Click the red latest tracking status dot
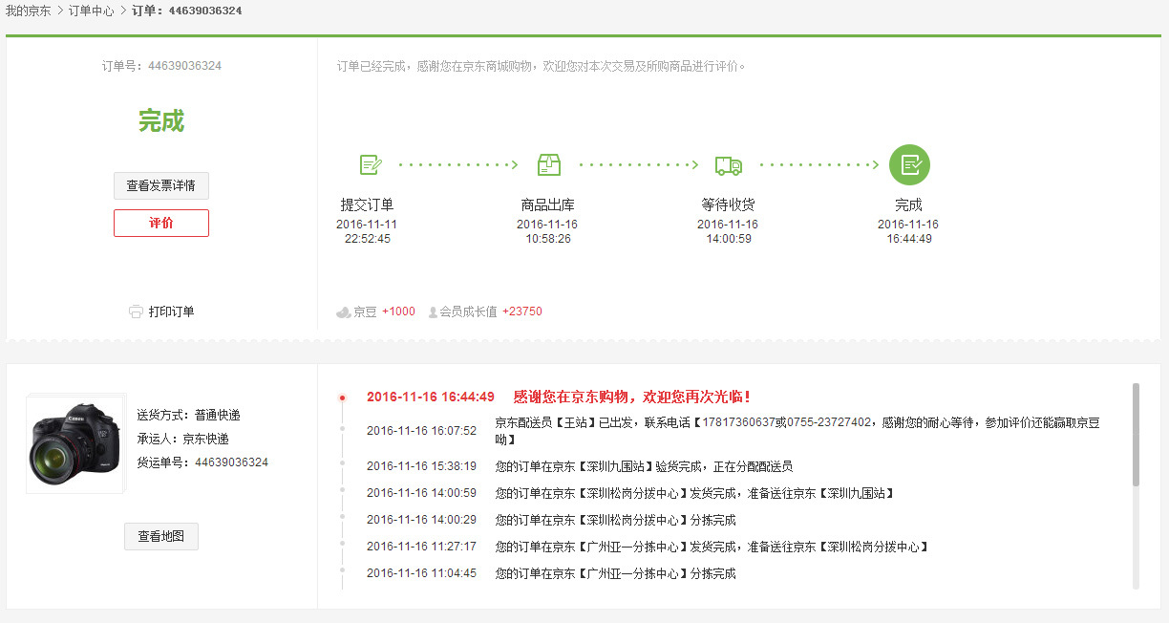This screenshot has height=623, width=1169. [x=342, y=397]
